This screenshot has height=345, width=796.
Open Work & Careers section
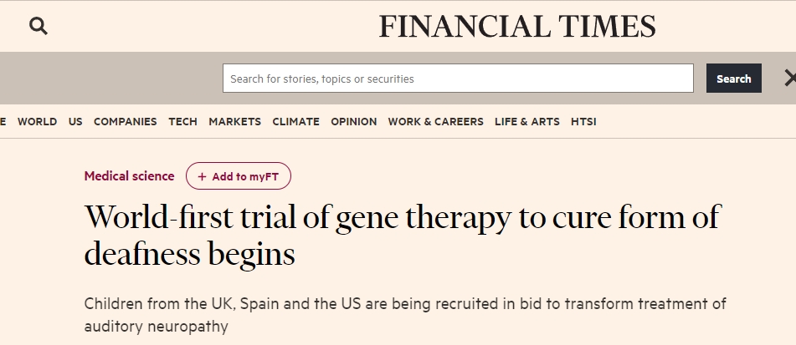[435, 121]
